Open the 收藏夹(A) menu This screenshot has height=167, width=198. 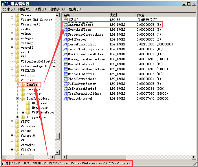pyautogui.click(x=57, y=9)
